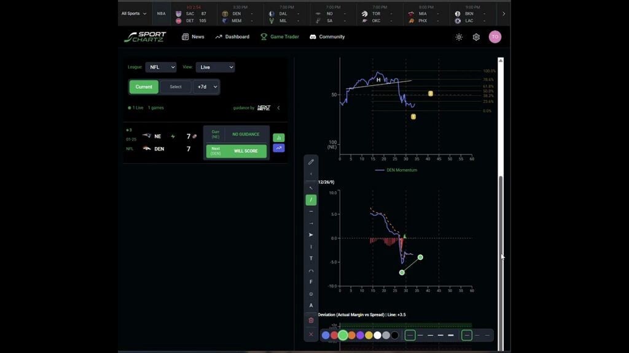The width and height of the screenshot is (629, 353).
Task: Go to the Dashboard tab
Action: coord(232,37)
